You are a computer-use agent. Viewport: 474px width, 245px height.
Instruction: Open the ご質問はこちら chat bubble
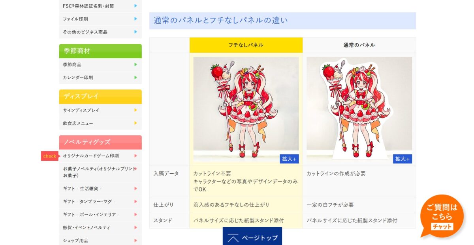pos(442,215)
